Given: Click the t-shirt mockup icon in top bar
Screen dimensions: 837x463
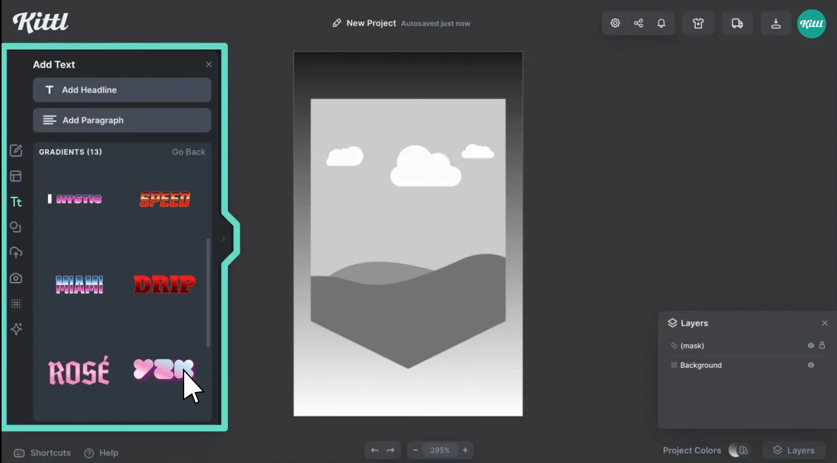Looking at the screenshot, I should click(x=698, y=22).
